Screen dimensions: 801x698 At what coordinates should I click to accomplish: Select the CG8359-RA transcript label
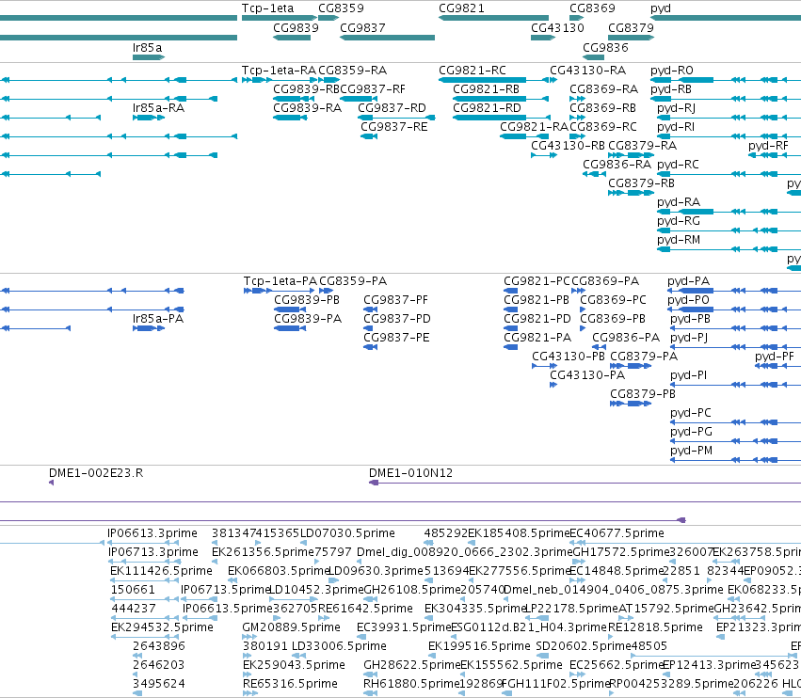point(352,71)
